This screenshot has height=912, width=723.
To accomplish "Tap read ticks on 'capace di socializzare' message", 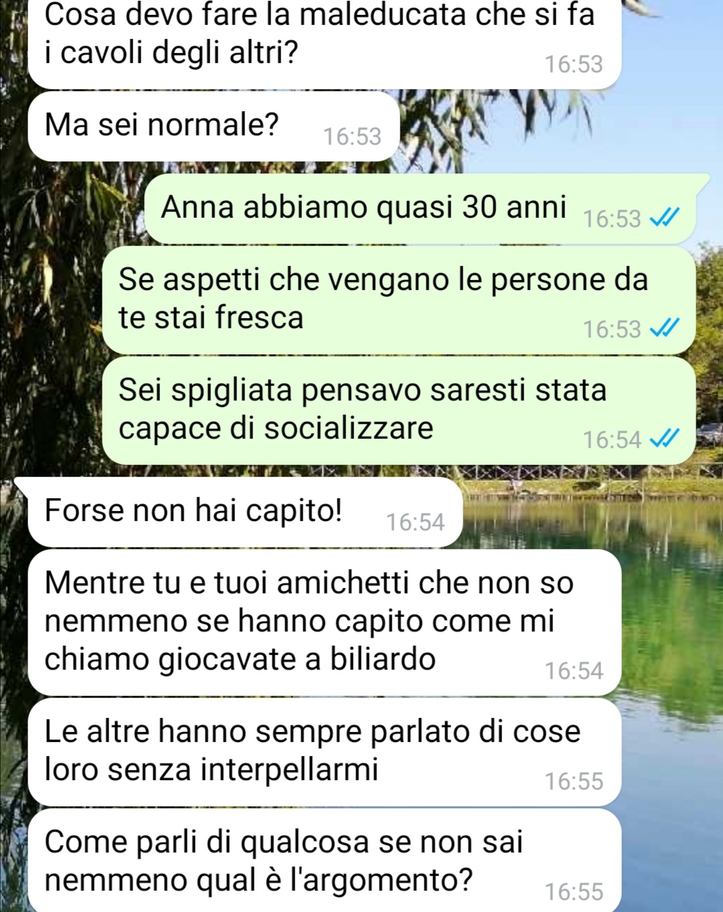I will (665, 439).
